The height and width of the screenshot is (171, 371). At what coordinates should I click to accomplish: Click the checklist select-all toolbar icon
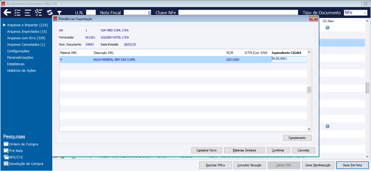pyautogui.click(x=18, y=12)
